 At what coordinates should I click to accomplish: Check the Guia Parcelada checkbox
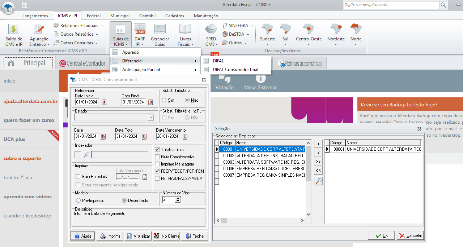coord(78,177)
